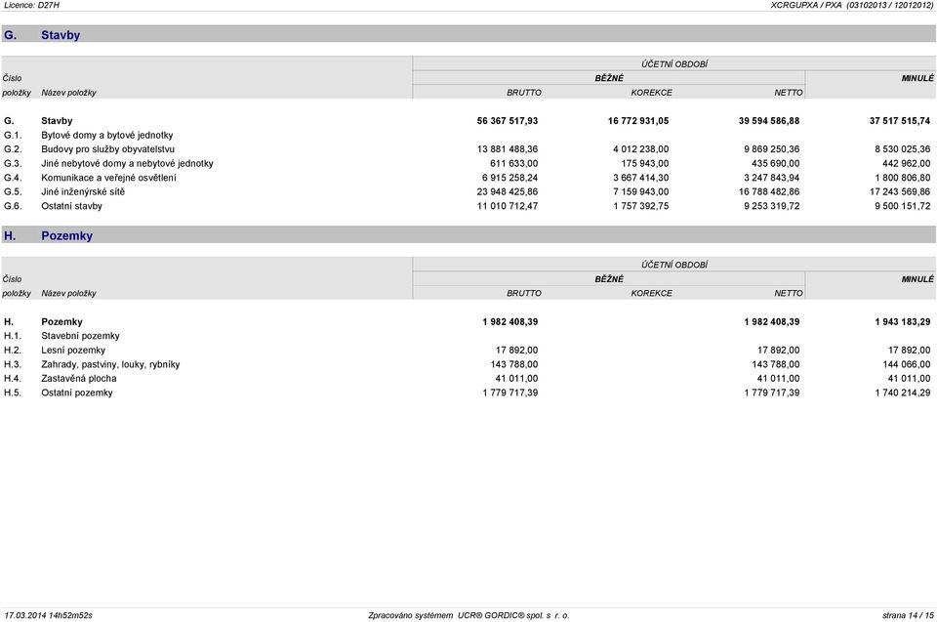Select Stavby netto total 39 594 586,88
This screenshot has height=622, width=937.
[x=769, y=121]
